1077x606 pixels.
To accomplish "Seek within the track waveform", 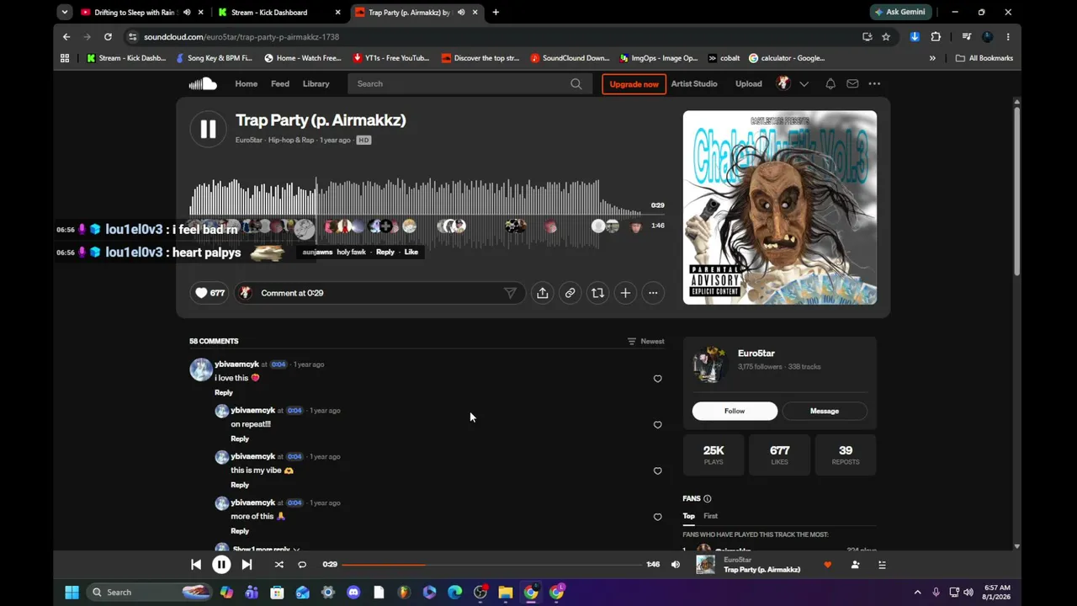I will (416, 213).
